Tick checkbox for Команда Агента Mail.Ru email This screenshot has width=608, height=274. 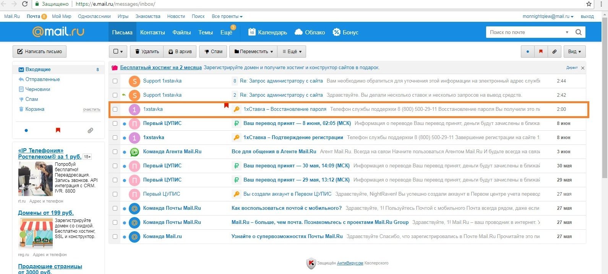tap(115, 152)
